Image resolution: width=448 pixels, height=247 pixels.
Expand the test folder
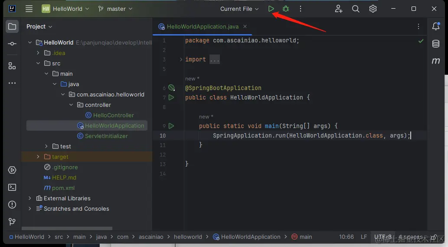click(x=46, y=146)
